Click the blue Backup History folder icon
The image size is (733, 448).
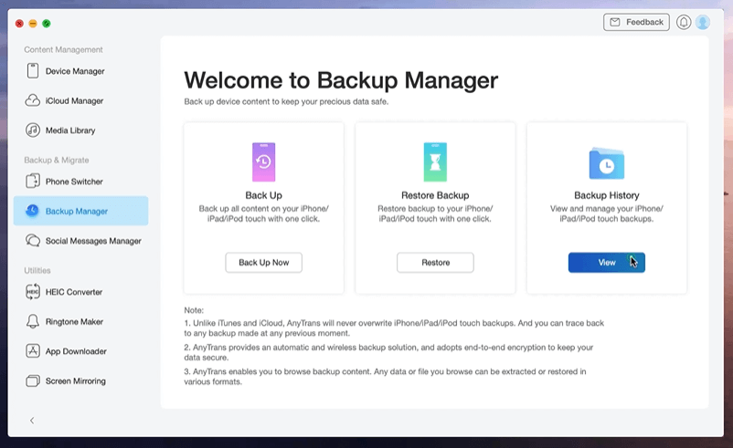pyautogui.click(x=606, y=163)
